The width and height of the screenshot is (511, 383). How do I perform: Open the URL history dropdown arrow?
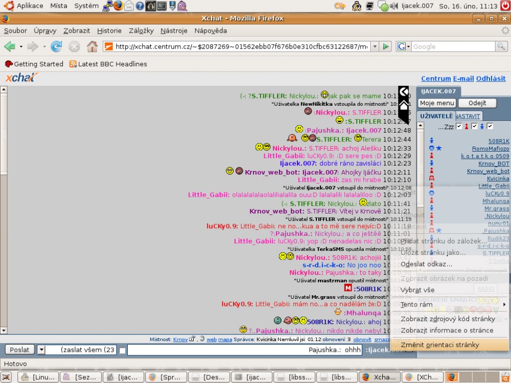tap(375, 46)
